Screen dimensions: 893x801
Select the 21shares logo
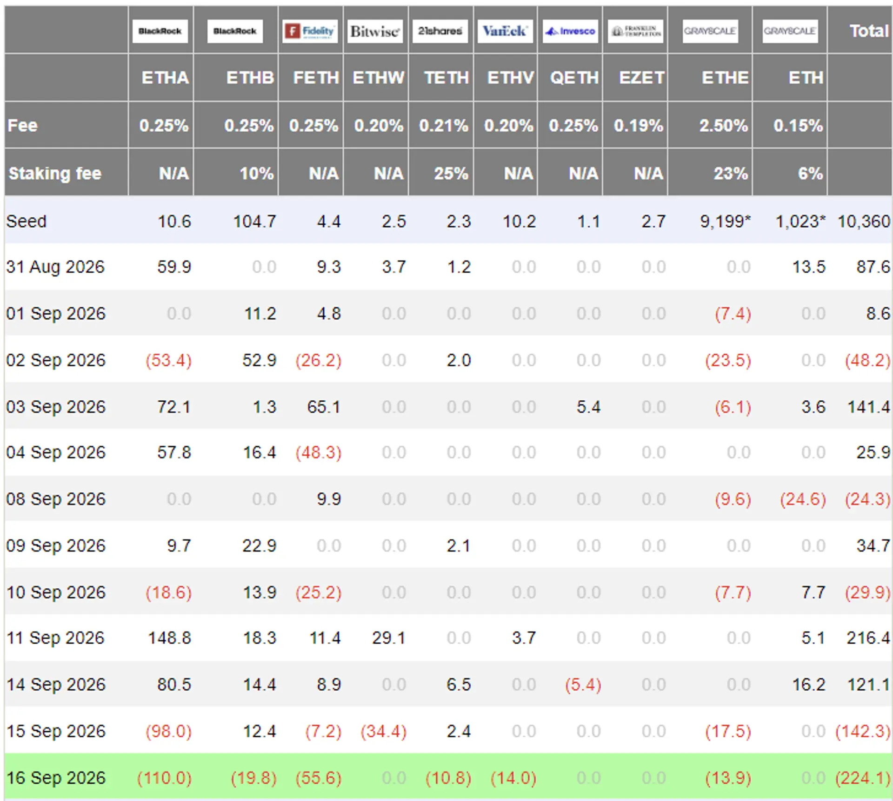[440, 31]
